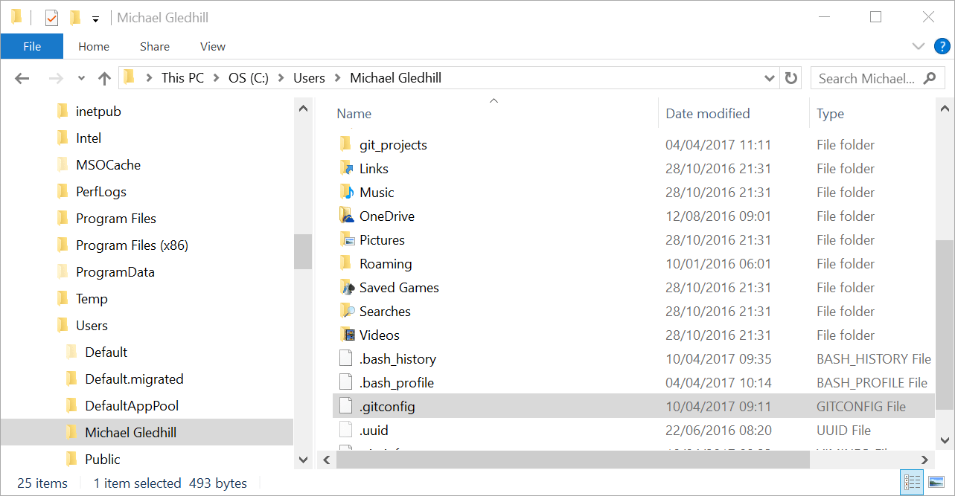This screenshot has width=955, height=496.
Task: Switch to the View ribbon tab
Action: point(212,46)
